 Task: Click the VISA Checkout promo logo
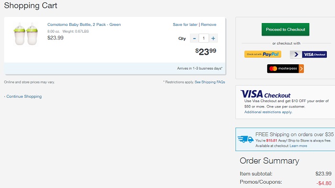click(265, 94)
